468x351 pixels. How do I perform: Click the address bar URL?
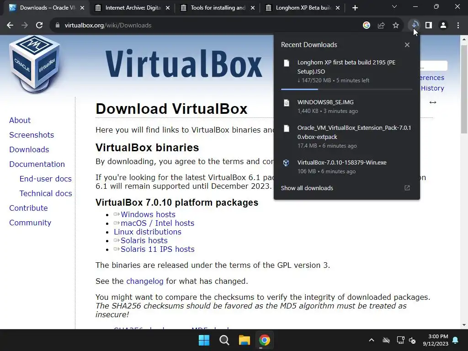tap(108, 26)
